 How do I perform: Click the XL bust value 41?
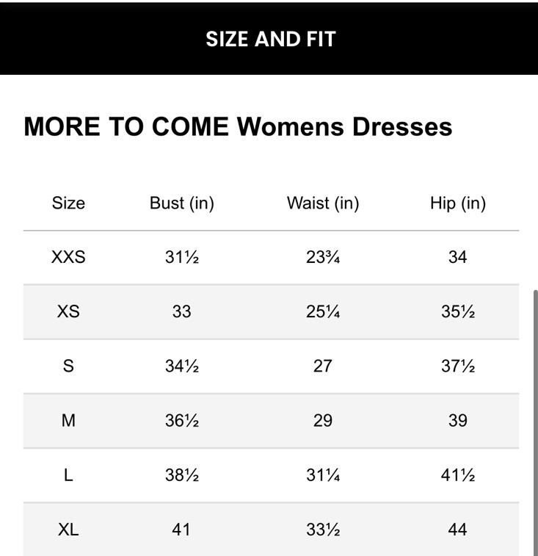(181, 529)
